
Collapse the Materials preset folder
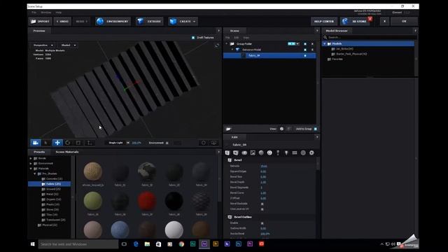(31, 169)
